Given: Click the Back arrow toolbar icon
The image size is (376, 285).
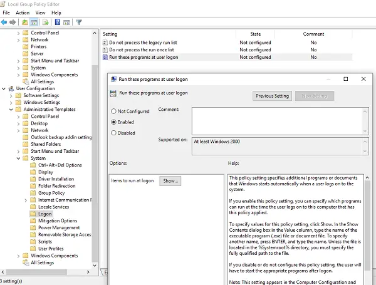Looking at the screenshot, I should click(x=4, y=23).
